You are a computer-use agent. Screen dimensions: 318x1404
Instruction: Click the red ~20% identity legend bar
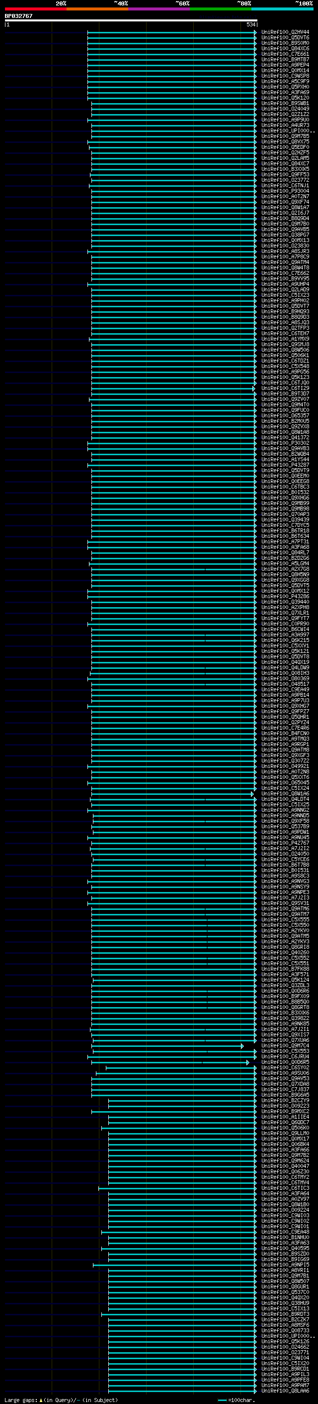[35, 9]
